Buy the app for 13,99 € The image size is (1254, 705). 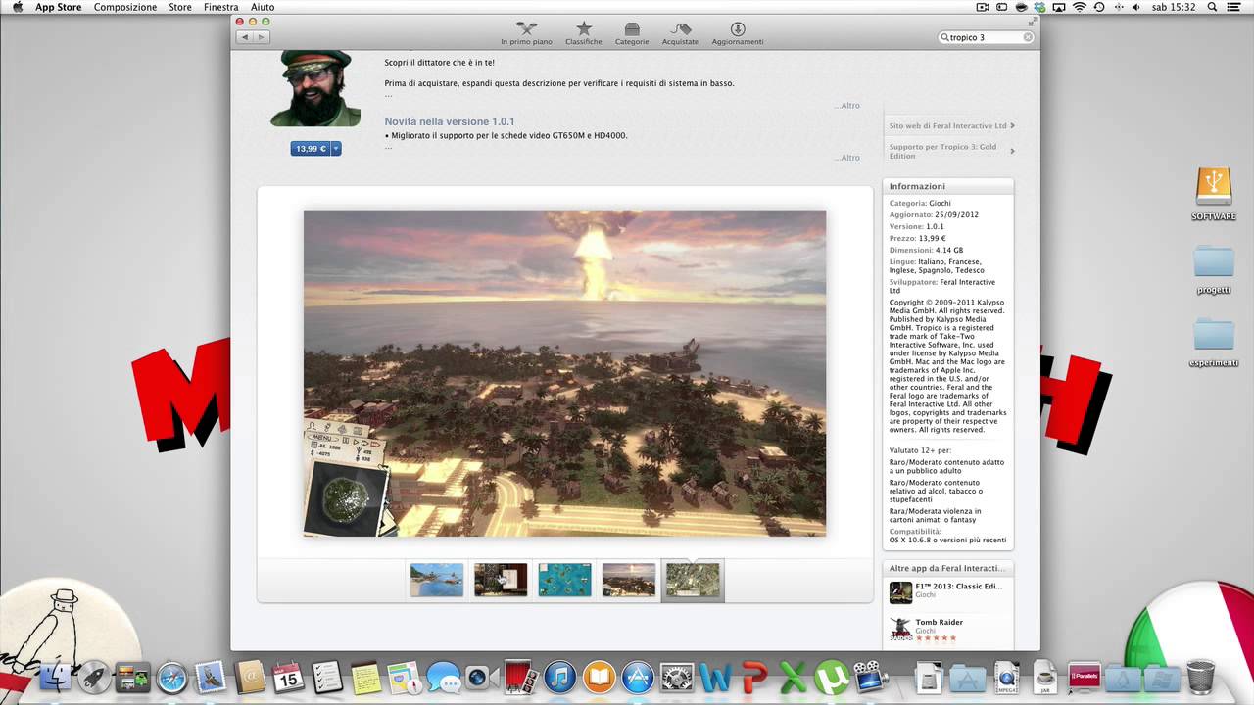coord(311,149)
